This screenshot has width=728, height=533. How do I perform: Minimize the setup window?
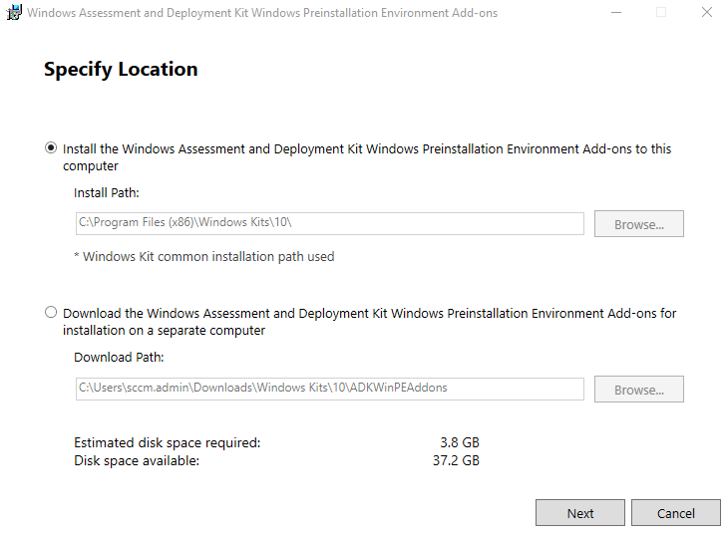click(614, 13)
